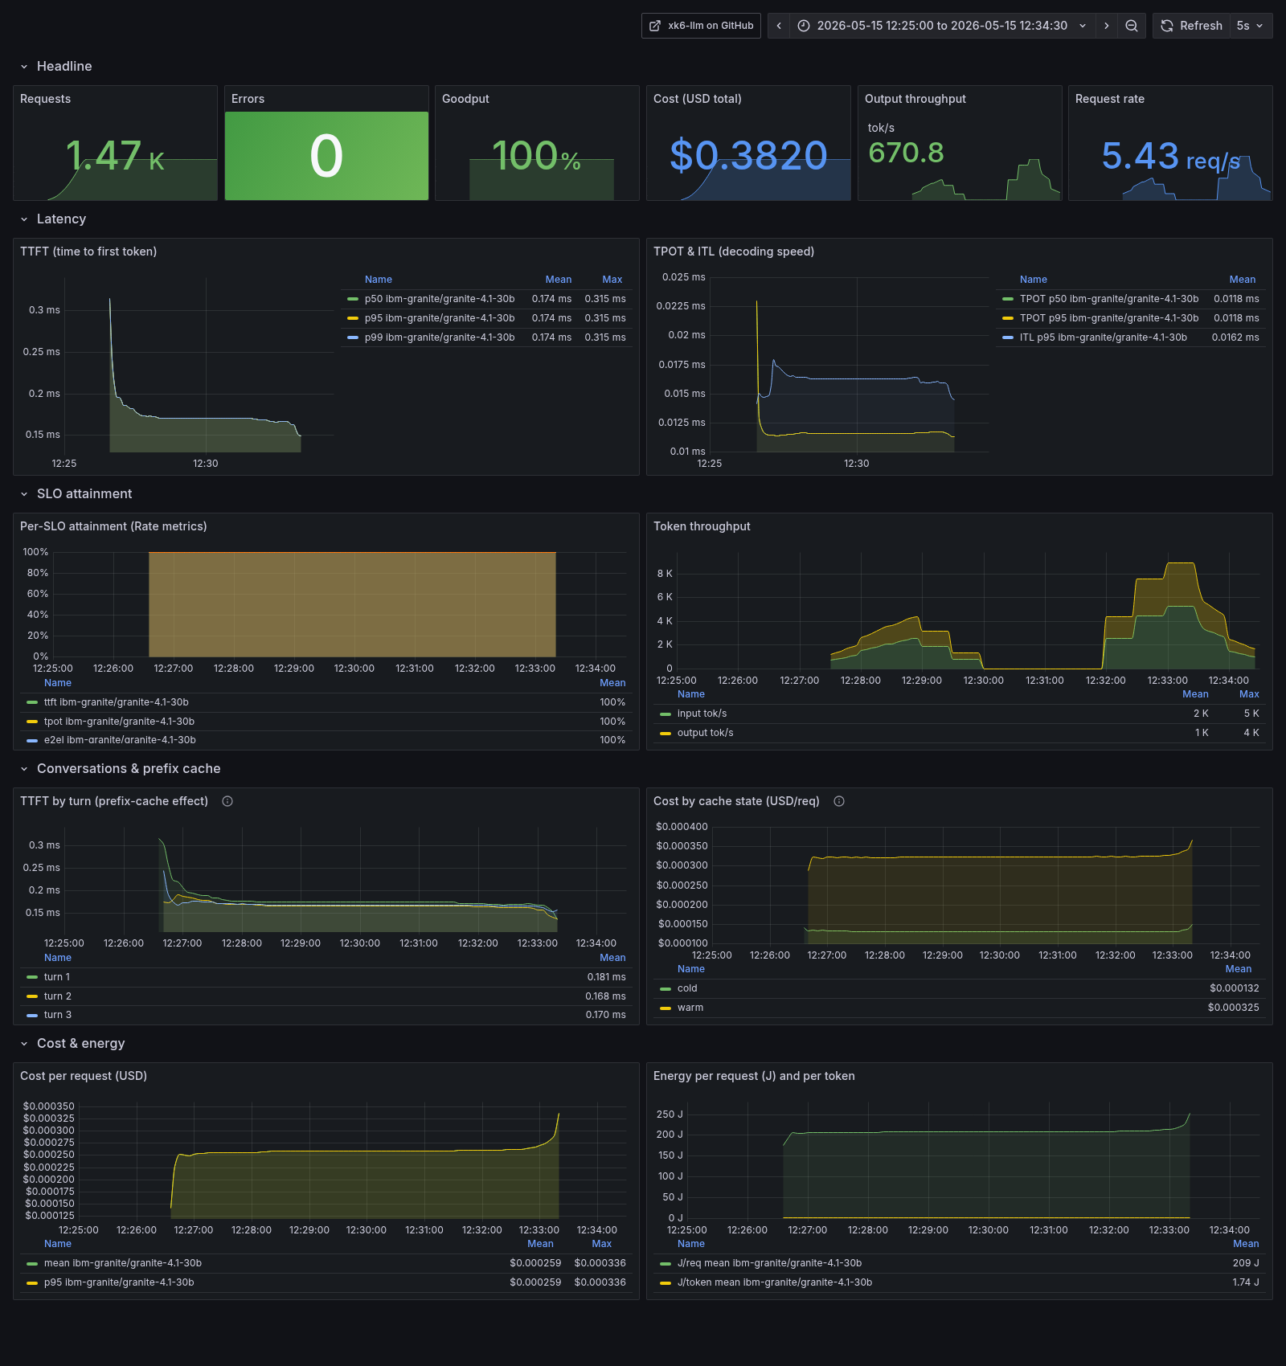
Task: Click the external link icon beside xk6-llm
Action: point(655,26)
